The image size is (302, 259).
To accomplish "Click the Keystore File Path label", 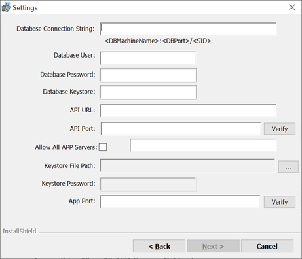I will 70,166.
